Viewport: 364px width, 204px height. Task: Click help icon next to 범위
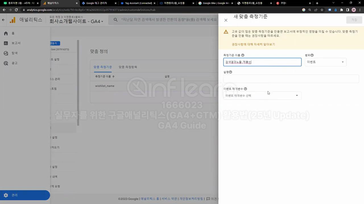pyautogui.click(x=312, y=55)
